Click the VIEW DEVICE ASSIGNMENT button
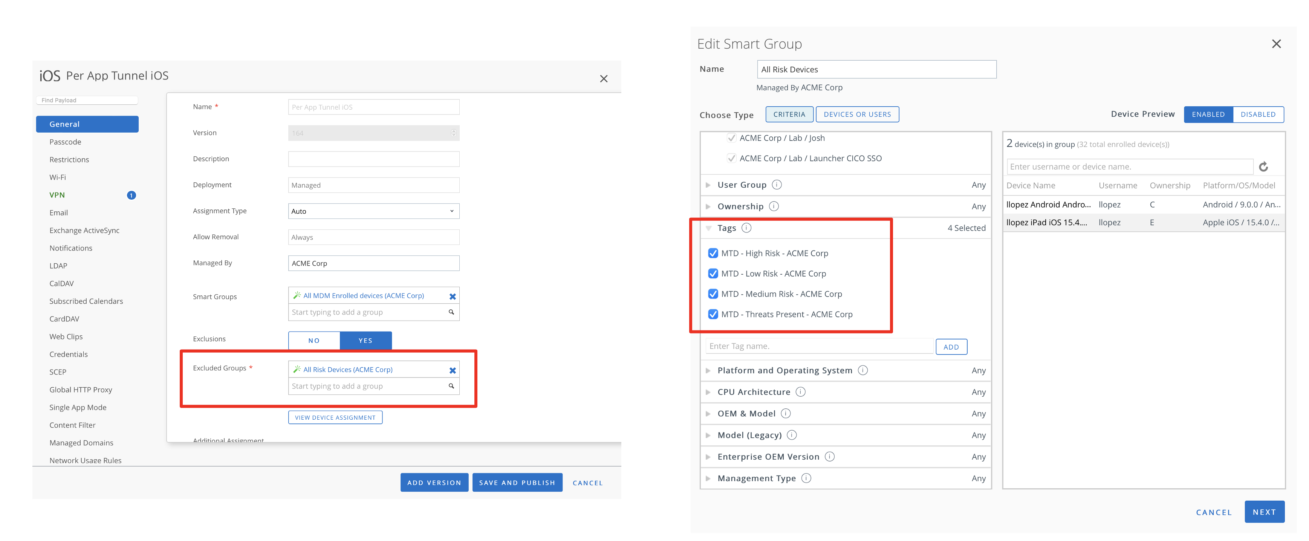 tap(335, 417)
